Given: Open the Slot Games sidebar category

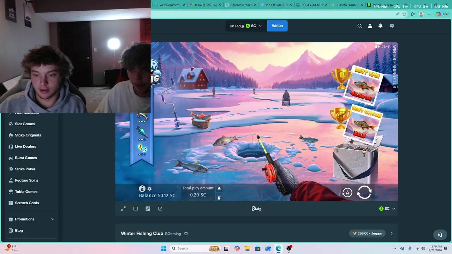Looking at the screenshot, I should click(25, 124).
